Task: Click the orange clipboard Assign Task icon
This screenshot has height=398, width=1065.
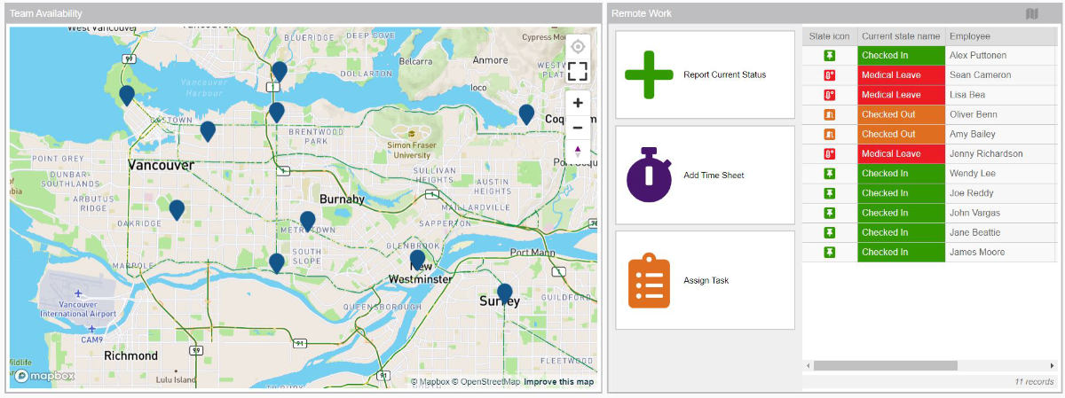Action: coord(649,280)
